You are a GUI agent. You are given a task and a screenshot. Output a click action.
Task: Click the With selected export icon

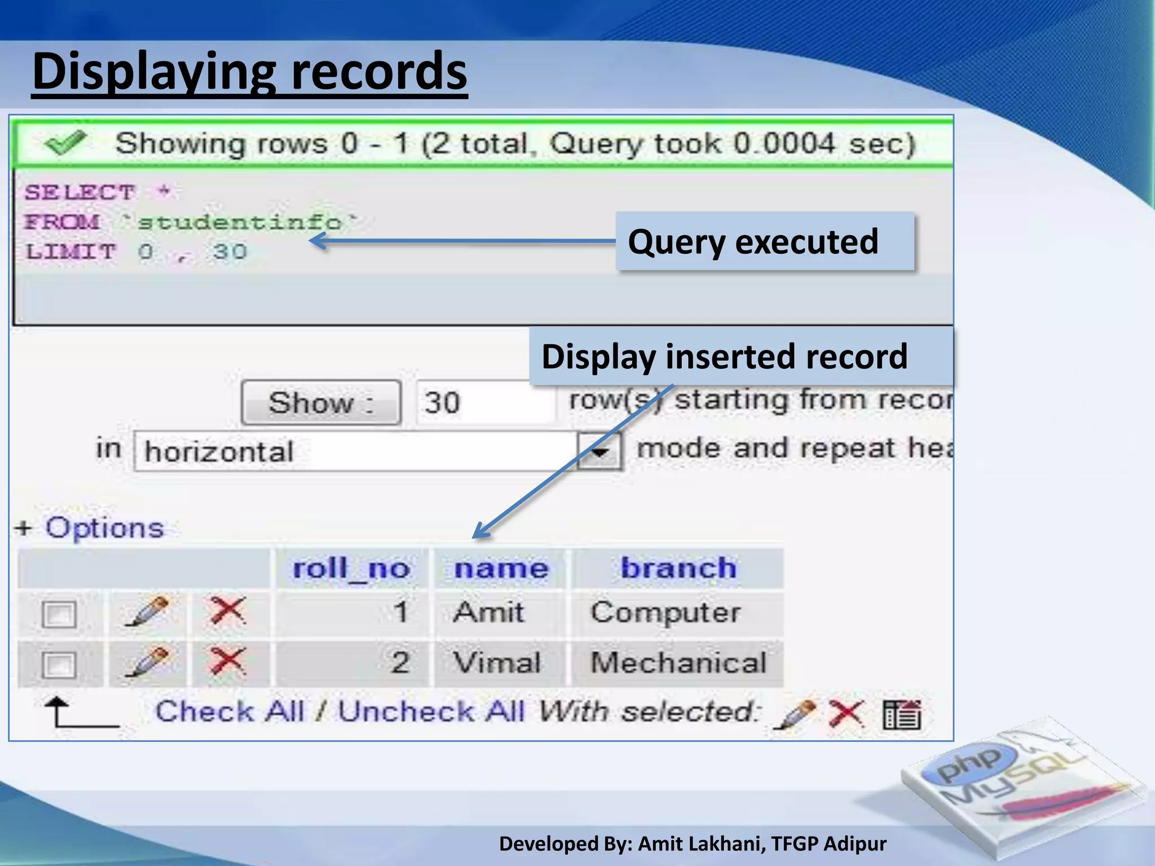[x=902, y=714]
